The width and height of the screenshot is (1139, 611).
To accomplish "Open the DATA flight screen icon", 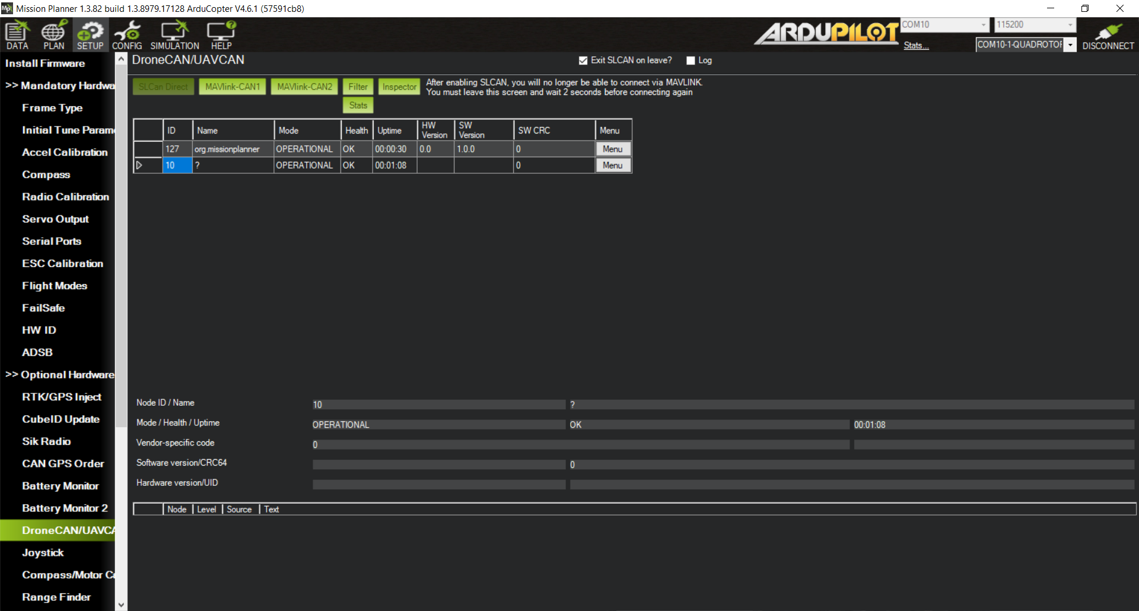I will 17,35.
